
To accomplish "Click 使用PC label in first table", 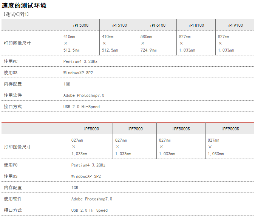I will (x=11, y=61).
